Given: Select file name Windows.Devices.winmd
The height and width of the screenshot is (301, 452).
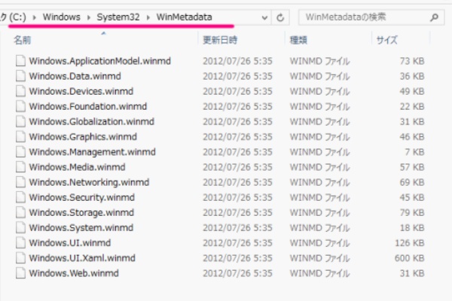Looking at the screenshot, I should (81, 92).
